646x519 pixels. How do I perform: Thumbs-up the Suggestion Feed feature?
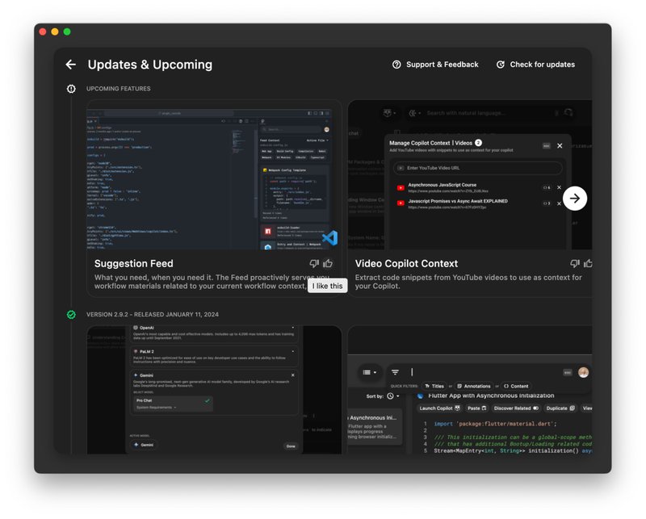point(329,263)
